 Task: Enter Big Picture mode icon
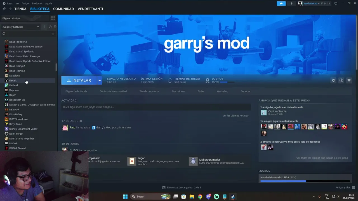coord(336,3)
